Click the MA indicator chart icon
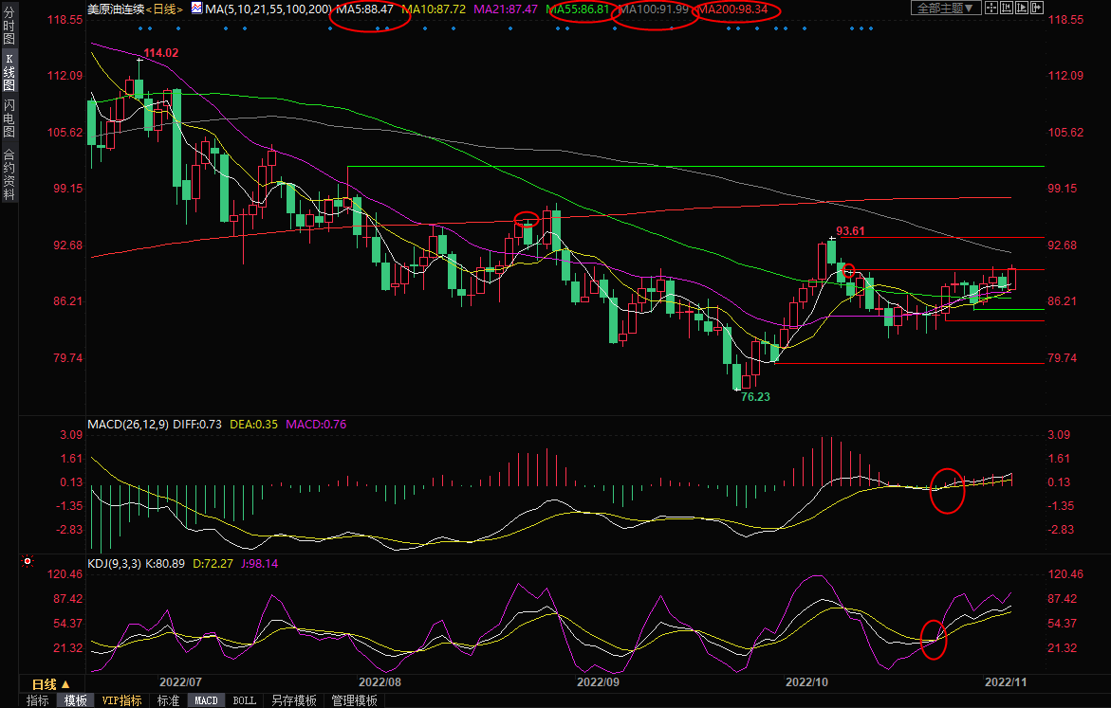 point(196,8)
